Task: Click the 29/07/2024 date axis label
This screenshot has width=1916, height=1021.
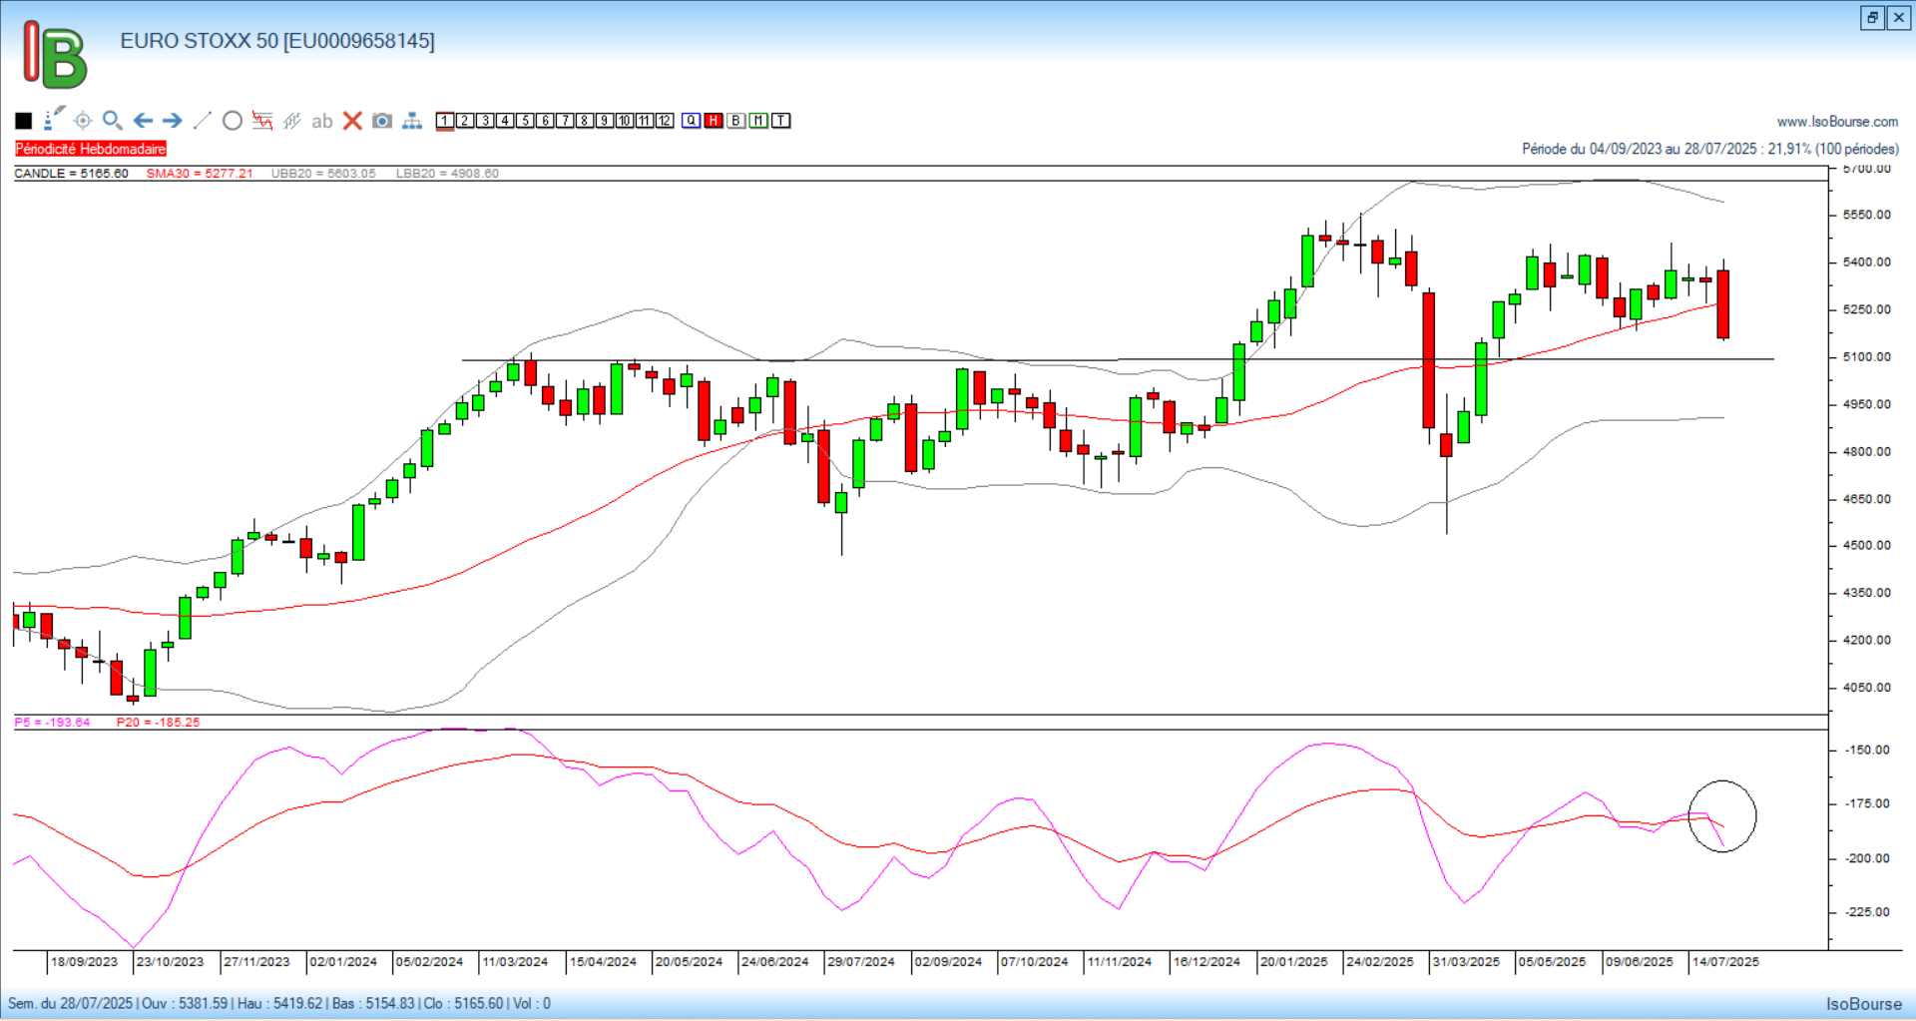Action: coord(861,962)
